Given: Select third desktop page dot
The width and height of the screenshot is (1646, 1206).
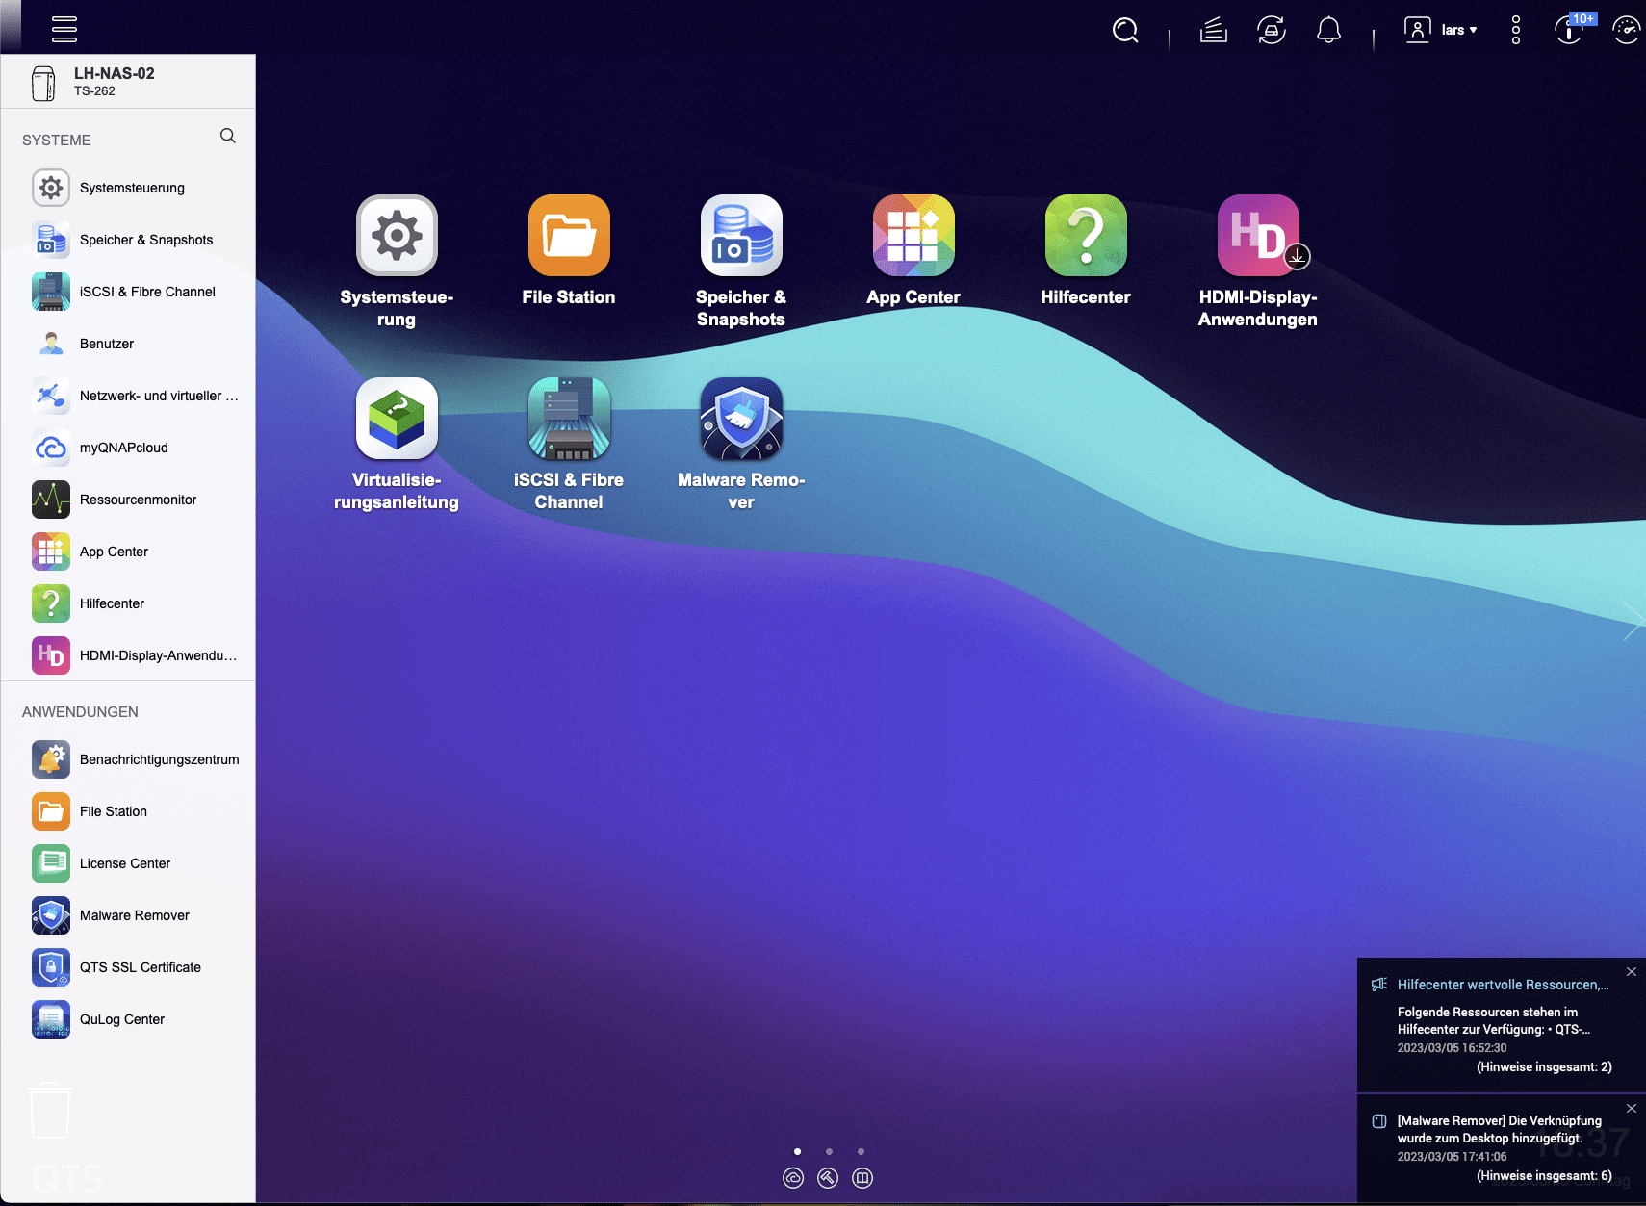Looking at the screenshot, I should (x=861, y=1151).
